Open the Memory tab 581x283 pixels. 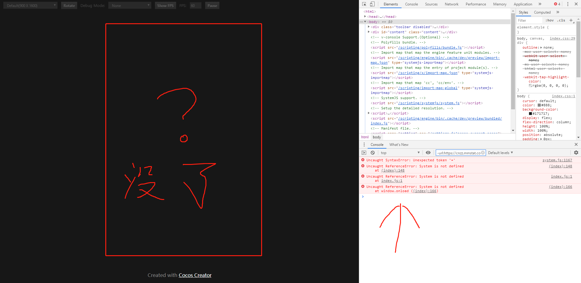point(500,4)
